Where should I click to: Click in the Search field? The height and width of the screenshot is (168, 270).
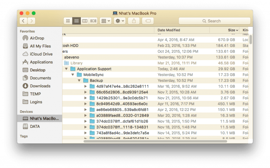pos(214,21)
